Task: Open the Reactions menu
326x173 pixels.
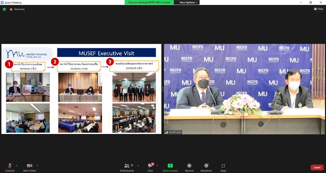Action: coord(206,167)
